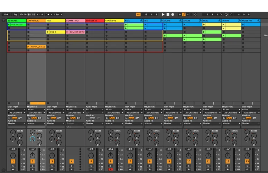This screenshot has width=268, height=173.
Task: Mute track 3 using its track activator
Action: coord(52,161)
